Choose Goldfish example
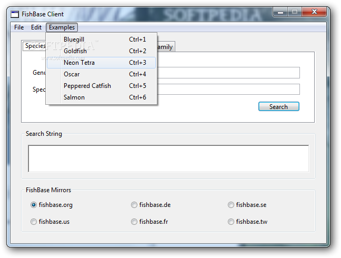Screen dimensions: 341x258 click(102, 51)
